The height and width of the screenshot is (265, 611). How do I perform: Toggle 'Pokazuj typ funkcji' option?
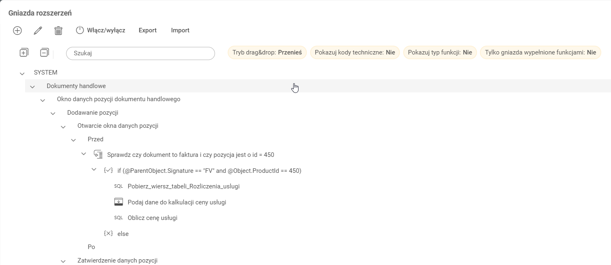tap(440, 52)
